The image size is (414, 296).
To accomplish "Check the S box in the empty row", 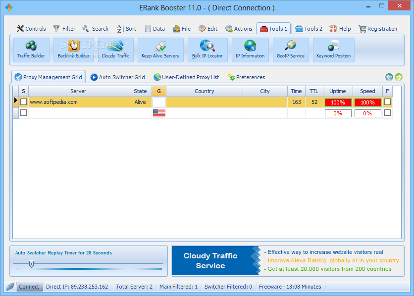I will (23, 113).
